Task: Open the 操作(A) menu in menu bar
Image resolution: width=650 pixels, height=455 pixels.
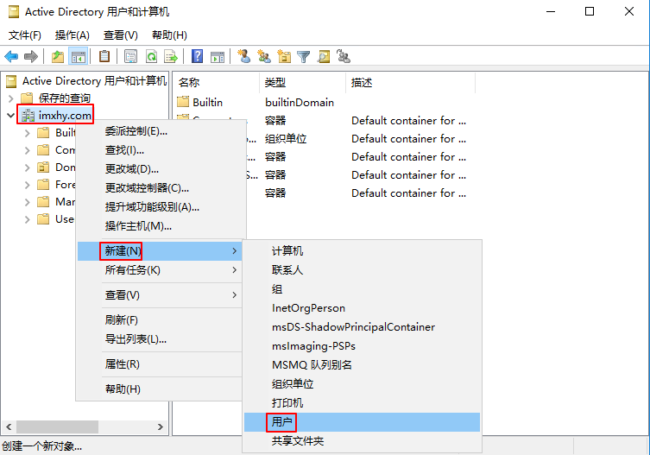Action: click(72, 35)
